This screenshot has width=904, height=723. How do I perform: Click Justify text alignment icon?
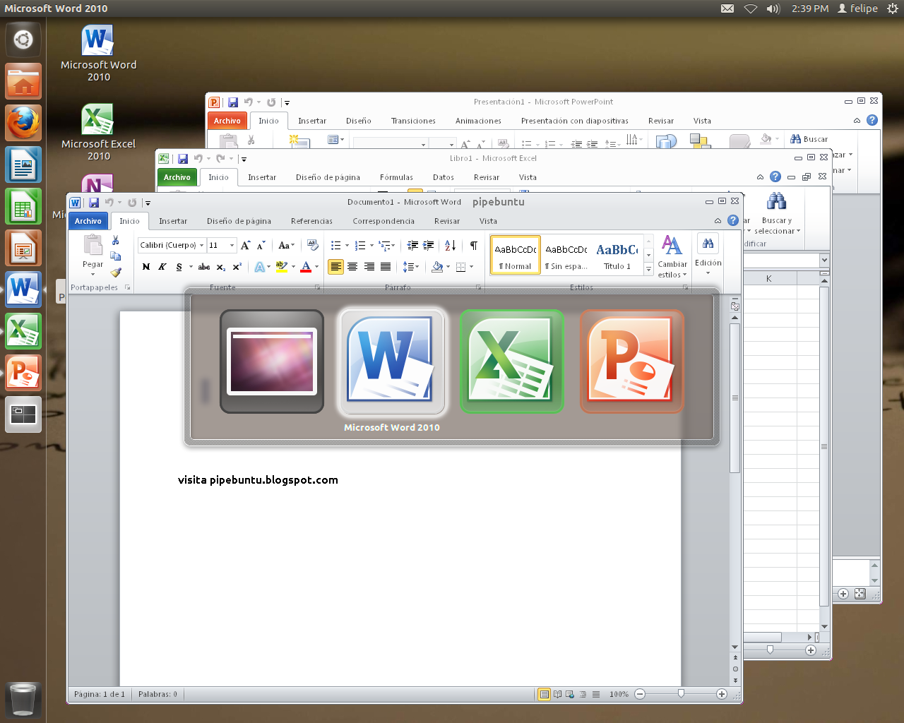point(386,267)
